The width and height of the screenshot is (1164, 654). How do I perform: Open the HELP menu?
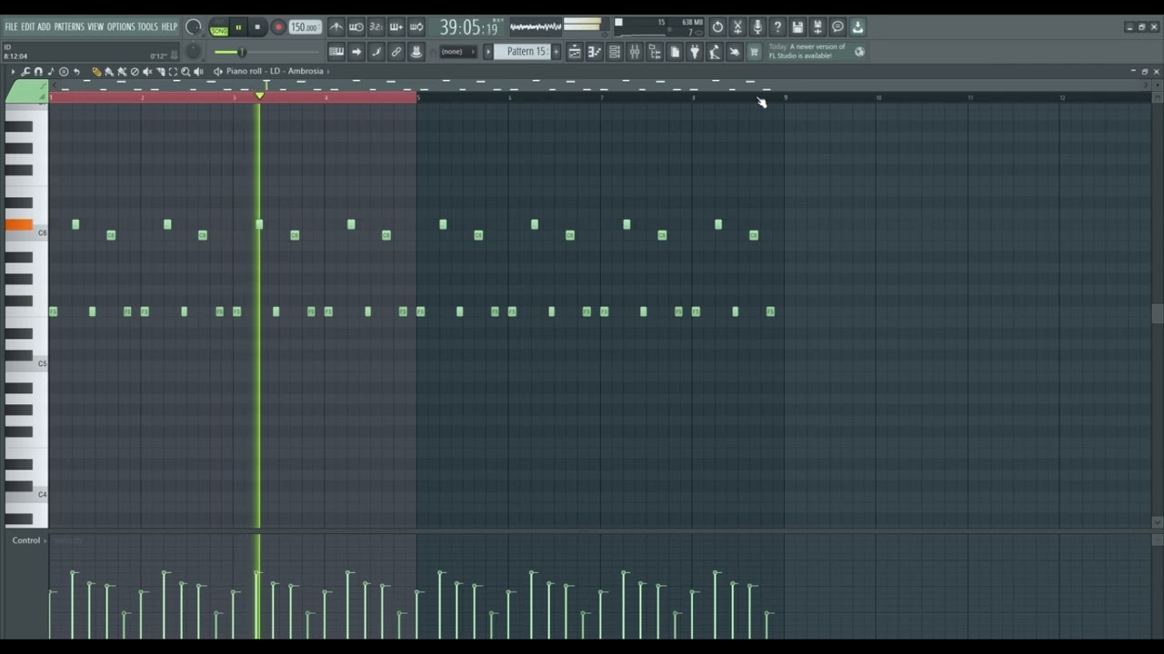pos(169,26)
